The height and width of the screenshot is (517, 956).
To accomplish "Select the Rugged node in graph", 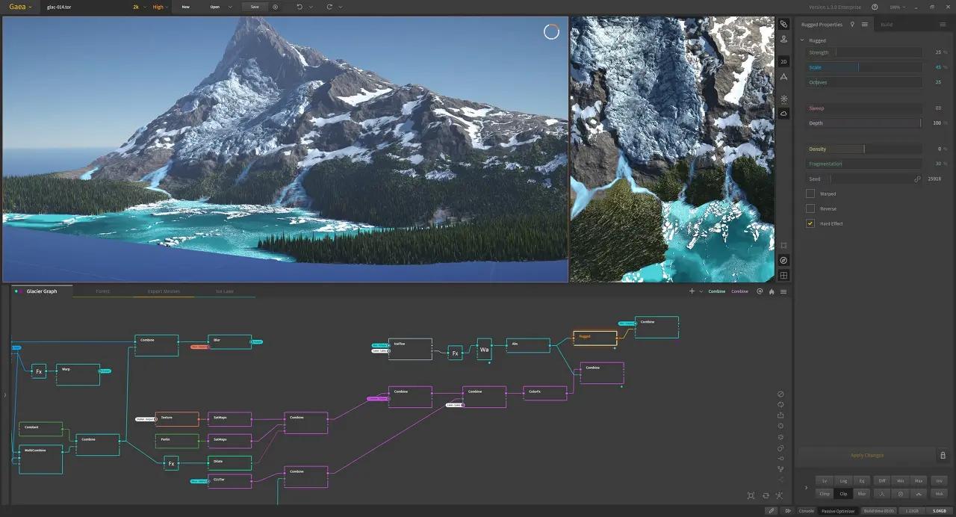I will tap(595, 338).
